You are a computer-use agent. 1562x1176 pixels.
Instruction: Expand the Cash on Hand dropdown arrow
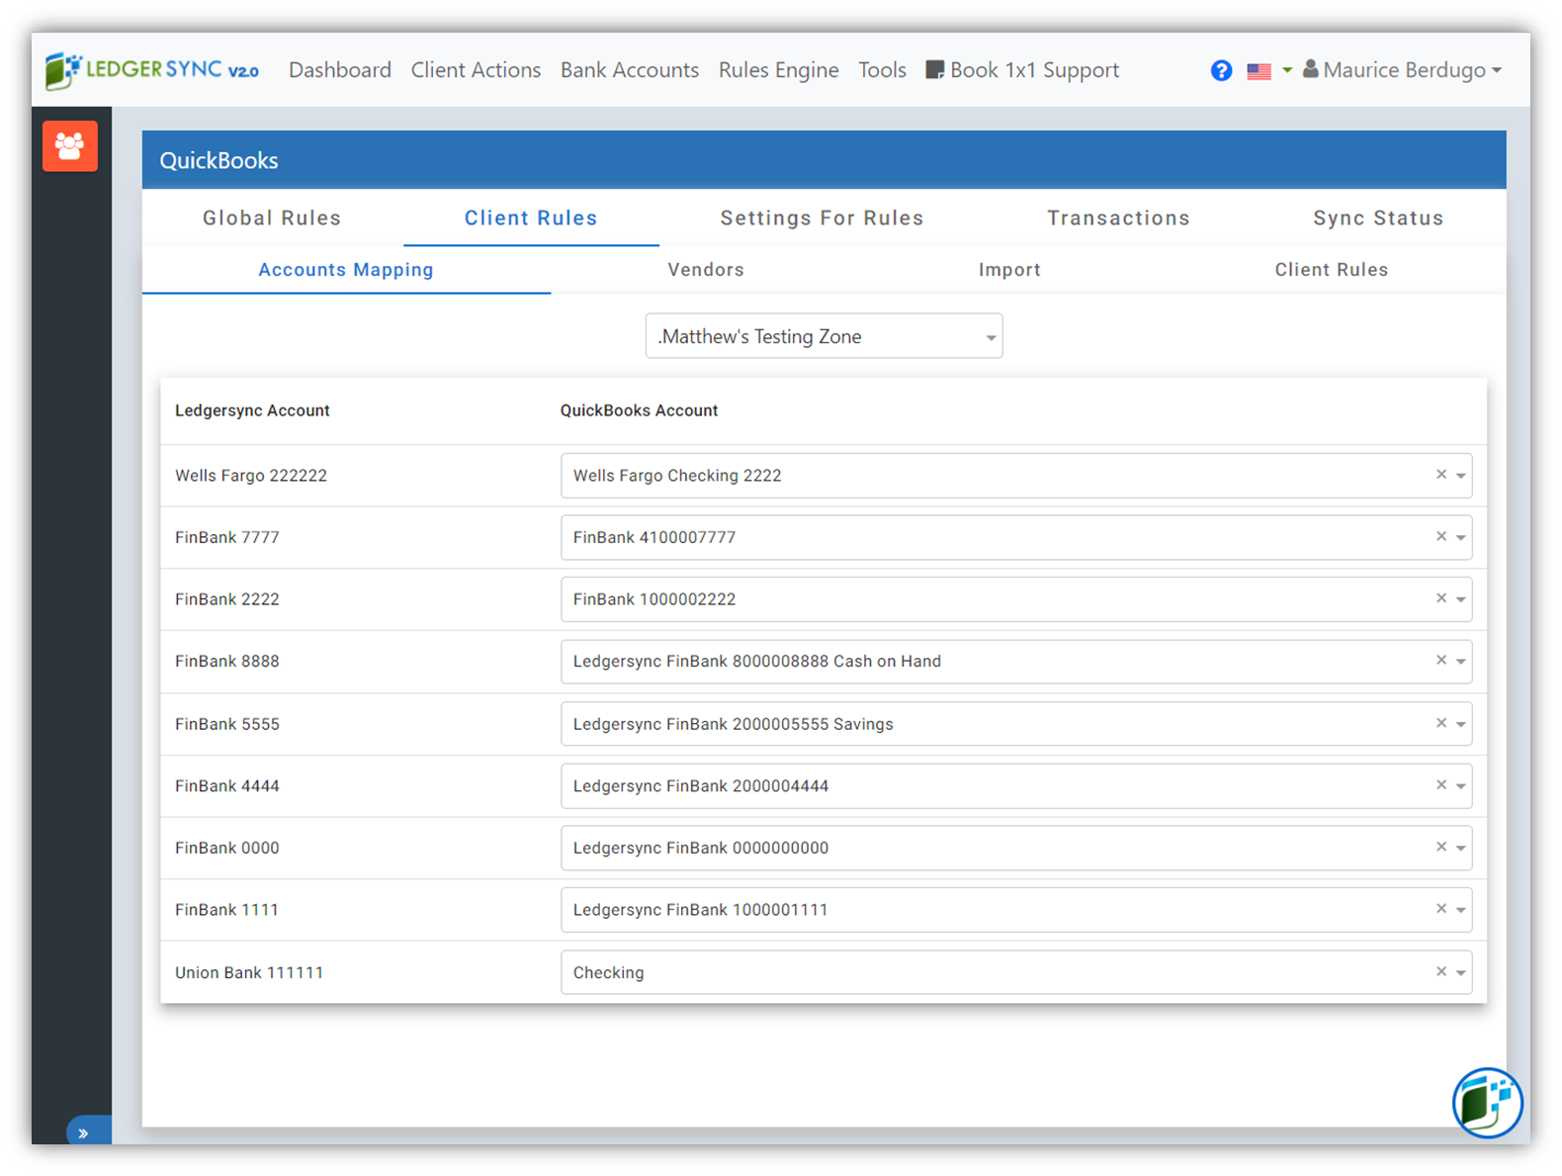pos(1460,663)
